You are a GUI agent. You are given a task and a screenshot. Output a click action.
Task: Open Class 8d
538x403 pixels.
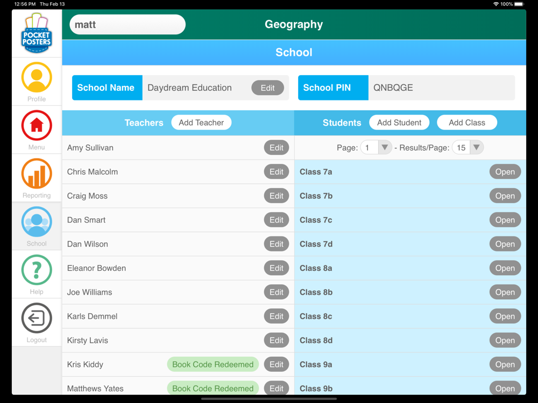point(505,340)
